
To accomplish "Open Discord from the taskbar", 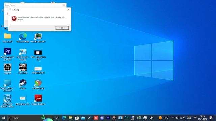I will pyautogui.click(x=102, y=118).
